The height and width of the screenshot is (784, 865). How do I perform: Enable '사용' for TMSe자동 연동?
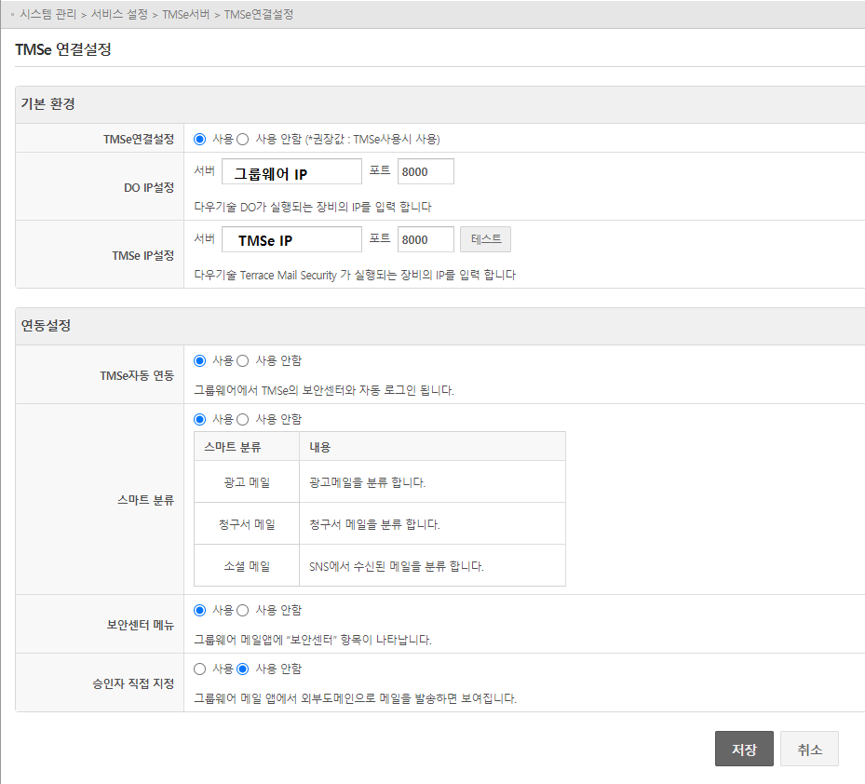point(199,361)
